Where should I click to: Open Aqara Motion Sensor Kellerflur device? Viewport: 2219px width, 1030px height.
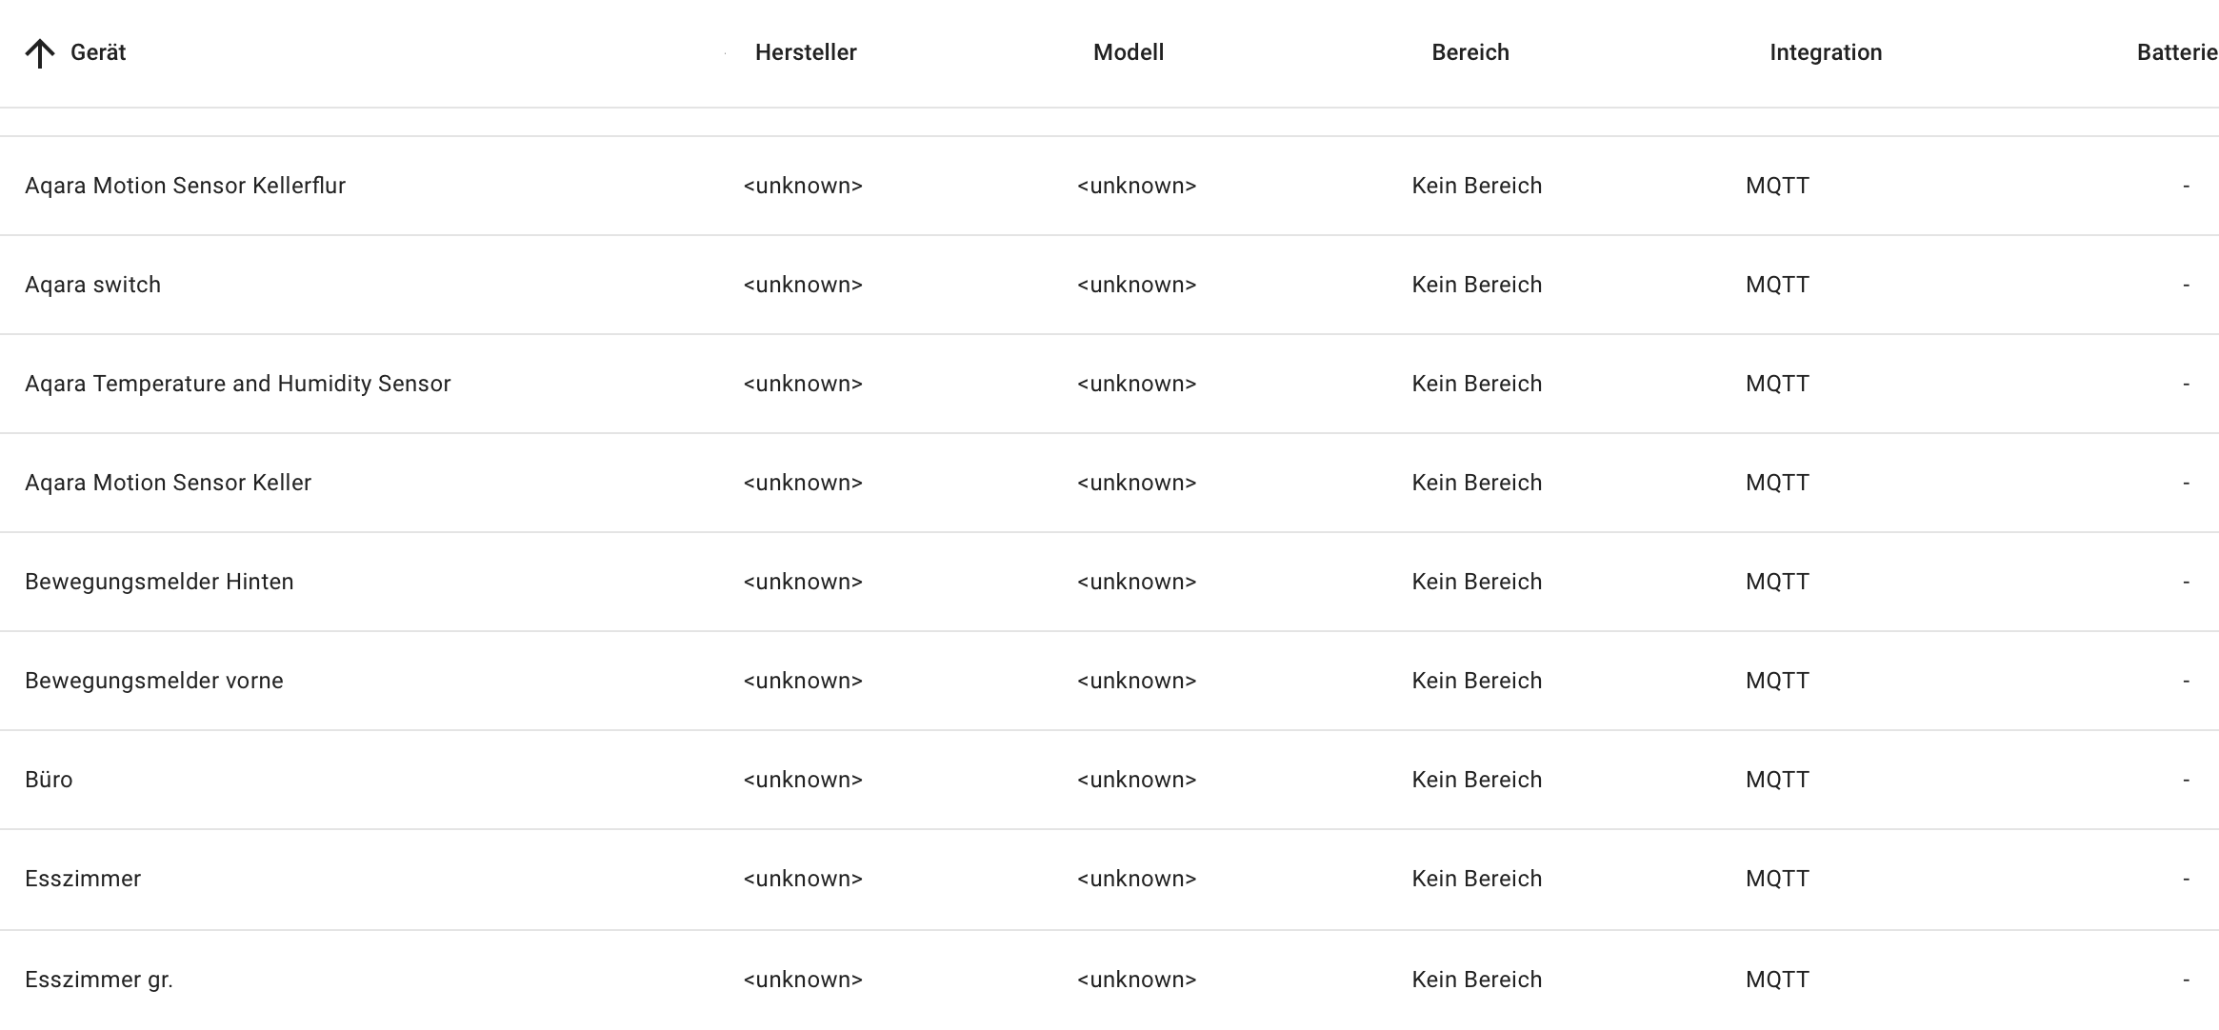[x=1109, y=186]
